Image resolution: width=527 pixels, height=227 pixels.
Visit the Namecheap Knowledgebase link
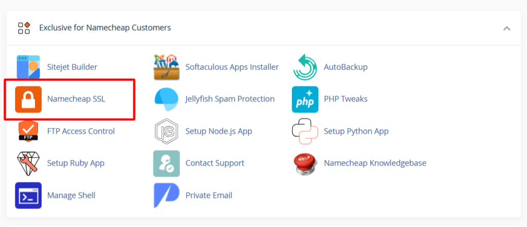click(375, 163)
